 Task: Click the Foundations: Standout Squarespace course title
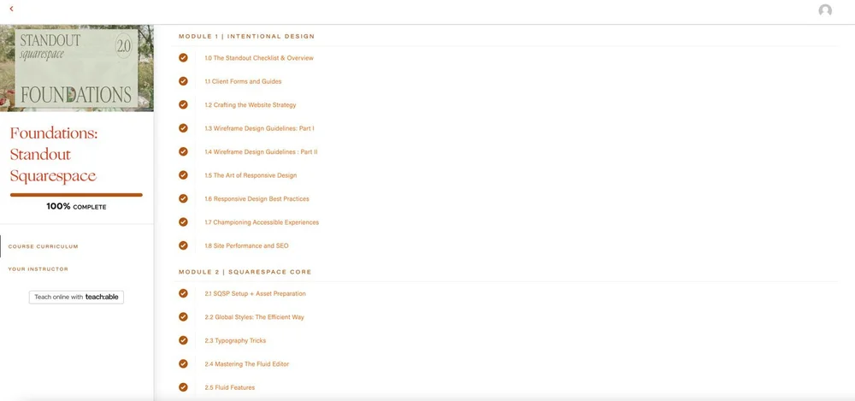coord(53,155)
